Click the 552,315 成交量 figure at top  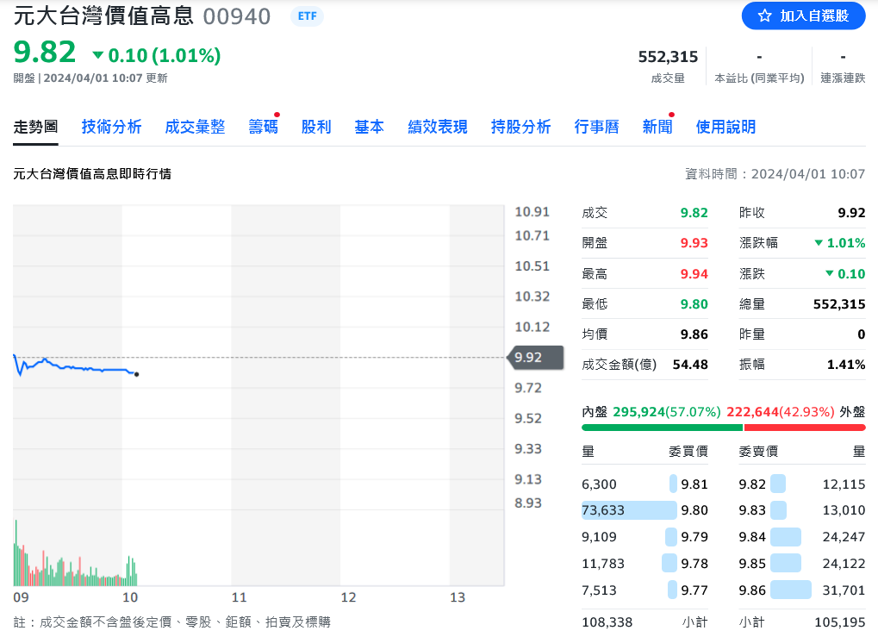[668, 57]
